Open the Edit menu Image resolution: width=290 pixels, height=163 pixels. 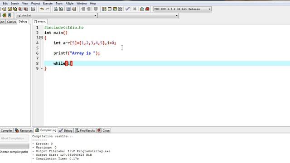(x=5, y=3)
